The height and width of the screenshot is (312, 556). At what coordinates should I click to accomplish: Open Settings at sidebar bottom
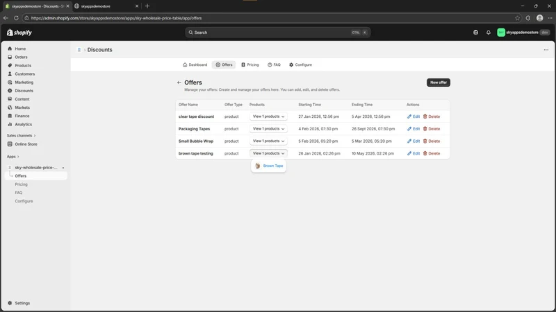pyautogui.click(x=22, y=303)
